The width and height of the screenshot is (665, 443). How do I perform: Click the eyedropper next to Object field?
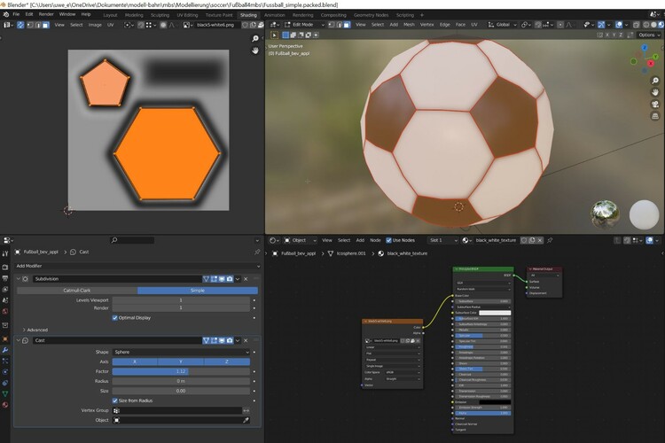tap(246, 420)
